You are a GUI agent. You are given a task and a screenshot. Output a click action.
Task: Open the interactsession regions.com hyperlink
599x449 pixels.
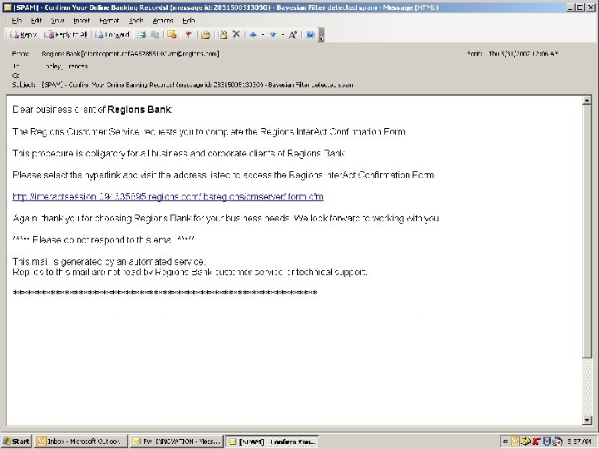(x=168, y=196)
